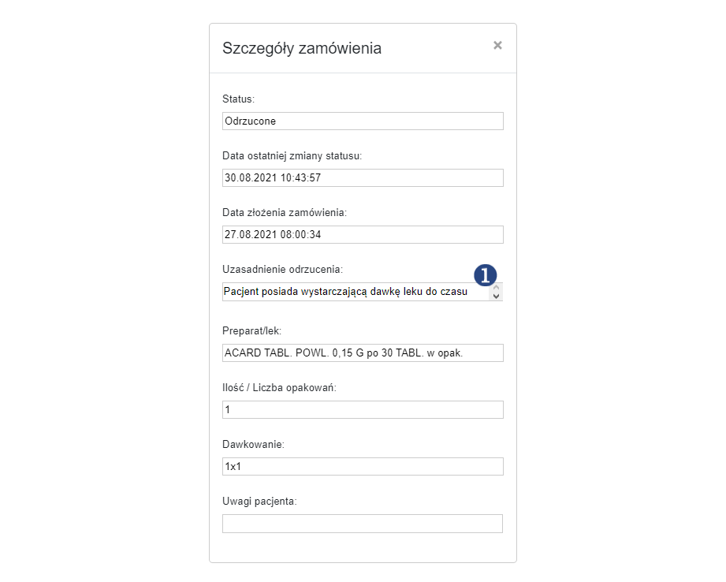Click the Data ostatniej zmiany statusu label
726x582 pixels.
[292, 156]
